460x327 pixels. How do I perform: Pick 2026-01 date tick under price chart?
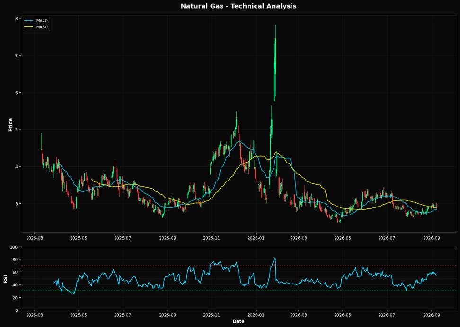(256, 238)
